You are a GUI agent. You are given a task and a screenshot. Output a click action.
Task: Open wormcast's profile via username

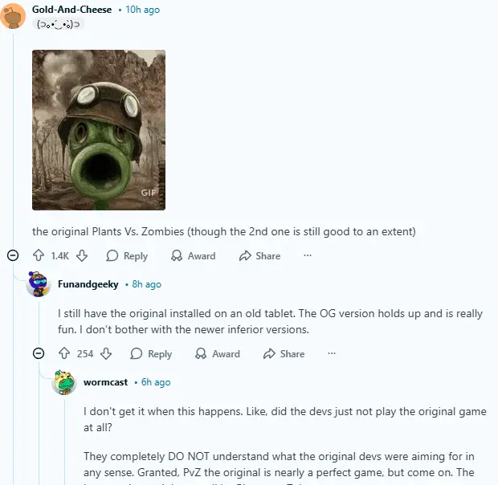coord(105,382)
